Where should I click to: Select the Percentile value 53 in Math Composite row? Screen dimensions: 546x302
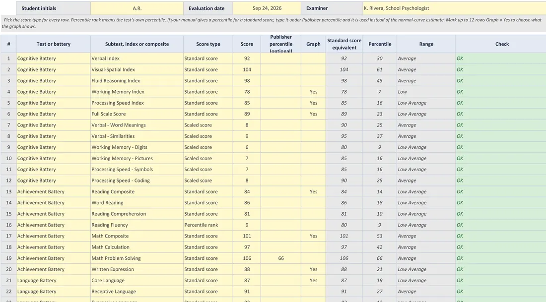pos(380,236)
